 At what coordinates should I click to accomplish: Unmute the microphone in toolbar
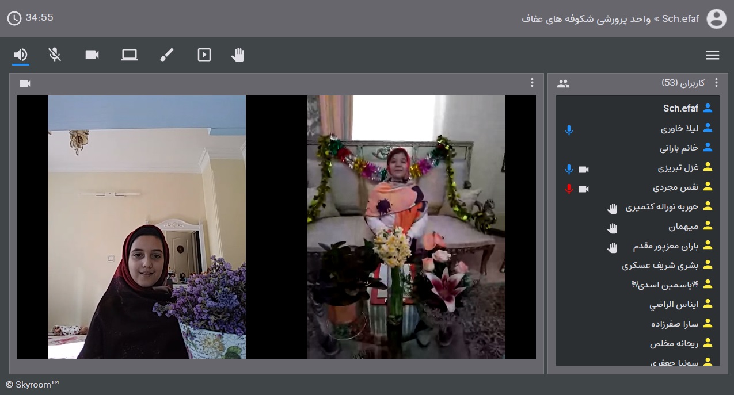pos(55,55)
